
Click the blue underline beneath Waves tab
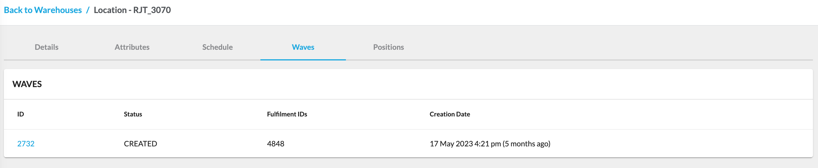[x=303, y=60]
